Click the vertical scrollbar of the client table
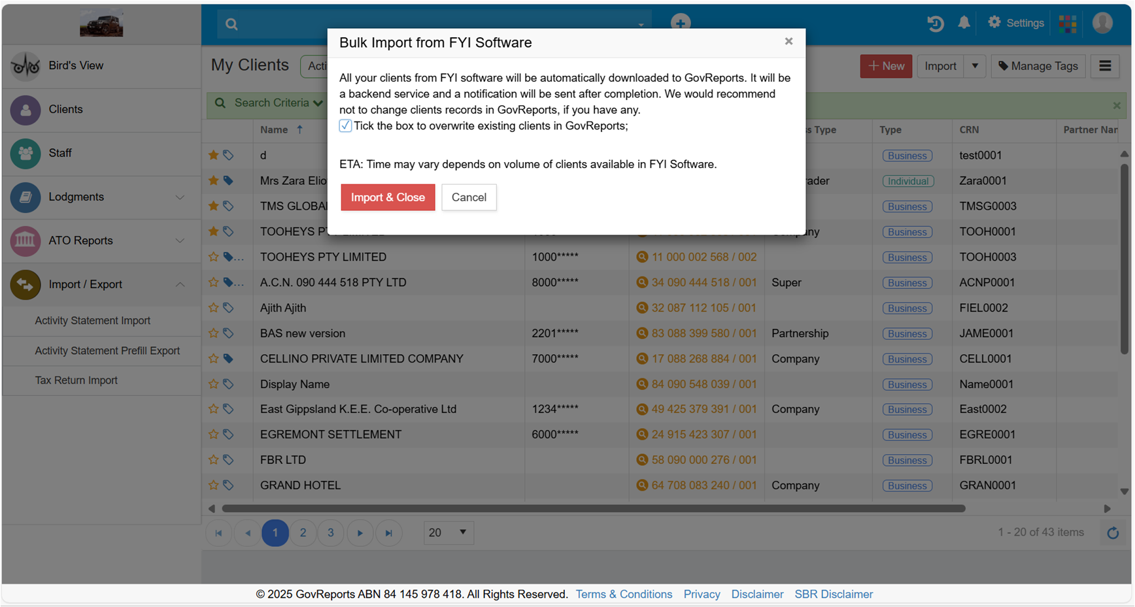This screenshot has height=607, width=1135. click(1125, 259)
